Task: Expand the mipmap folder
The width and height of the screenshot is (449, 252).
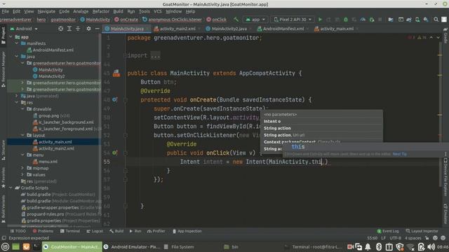Action: tap(22, 168)
